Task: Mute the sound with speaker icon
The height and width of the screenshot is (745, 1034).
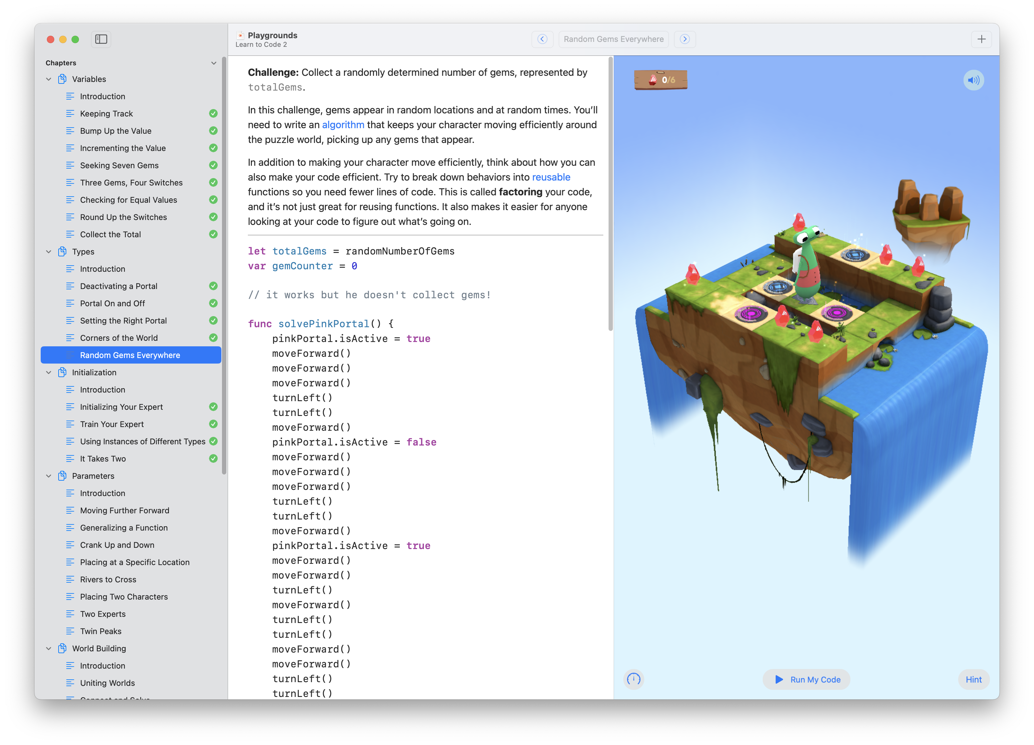Action: click(973, 80)
